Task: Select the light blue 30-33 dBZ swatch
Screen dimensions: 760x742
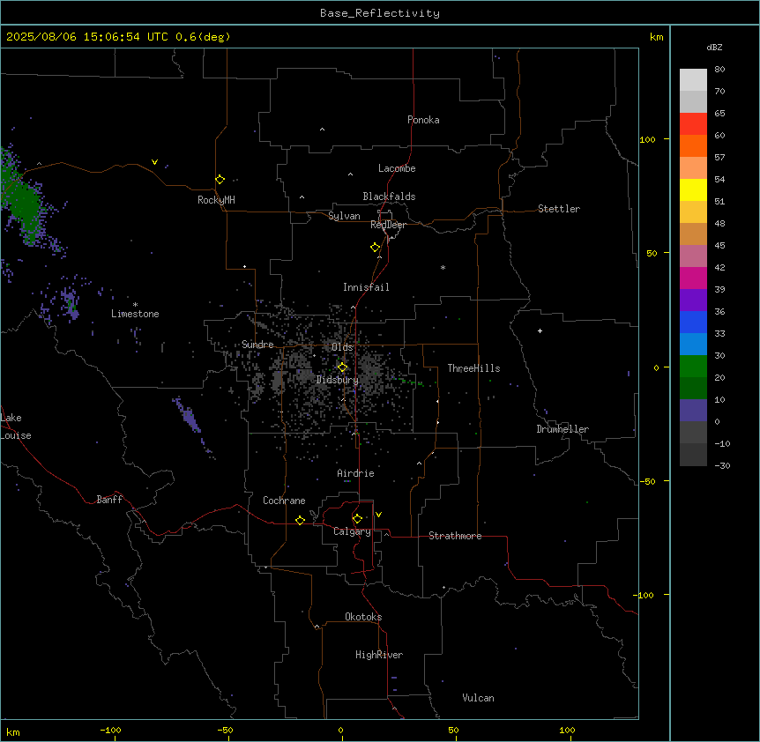Action: [693, 344]
